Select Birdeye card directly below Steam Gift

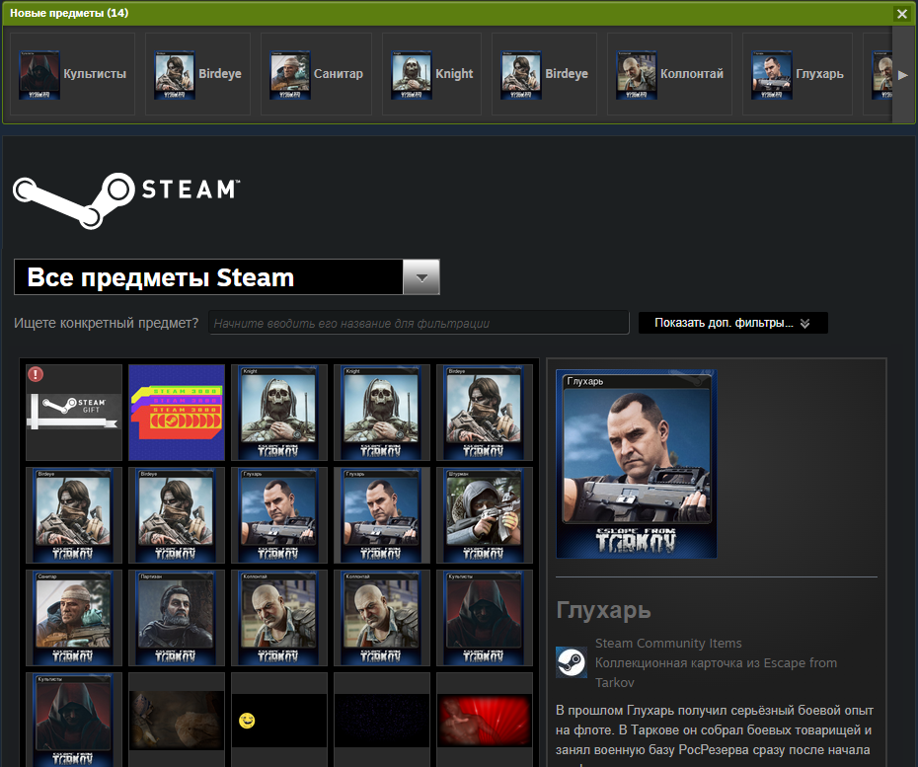(74, 515)
